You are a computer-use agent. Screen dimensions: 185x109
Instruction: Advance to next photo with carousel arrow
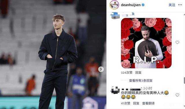(101, 69)
